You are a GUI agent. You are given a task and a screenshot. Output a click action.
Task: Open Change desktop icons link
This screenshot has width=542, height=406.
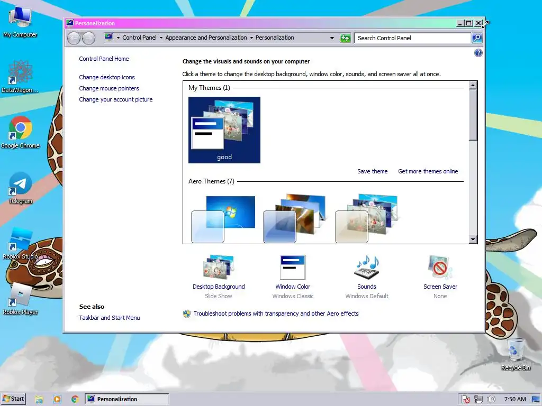(x=107, y=77)
